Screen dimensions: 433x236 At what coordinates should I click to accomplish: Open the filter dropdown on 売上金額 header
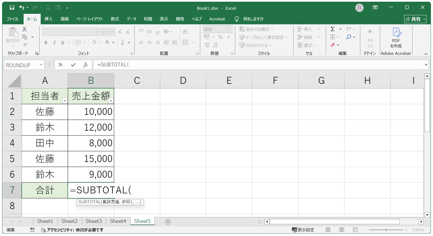pyautogui.click(x=111, y=100)
